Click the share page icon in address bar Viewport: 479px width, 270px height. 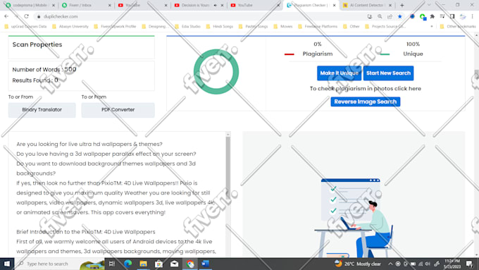point(390,16)
